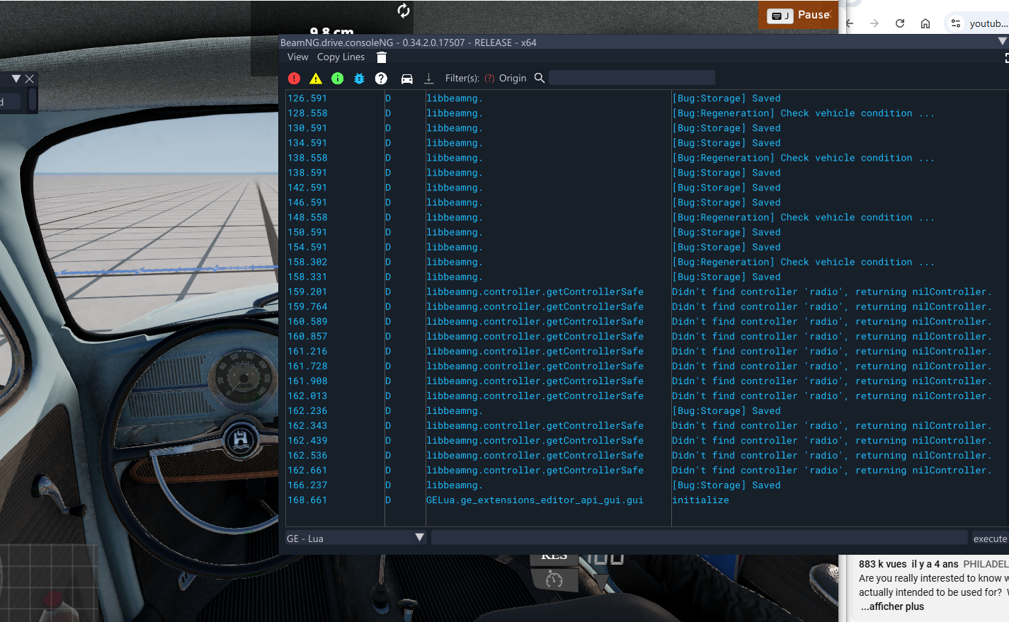Select the 'initialize' log message
Viewport: 1009px width, 622px height.
tap(700, 500)
